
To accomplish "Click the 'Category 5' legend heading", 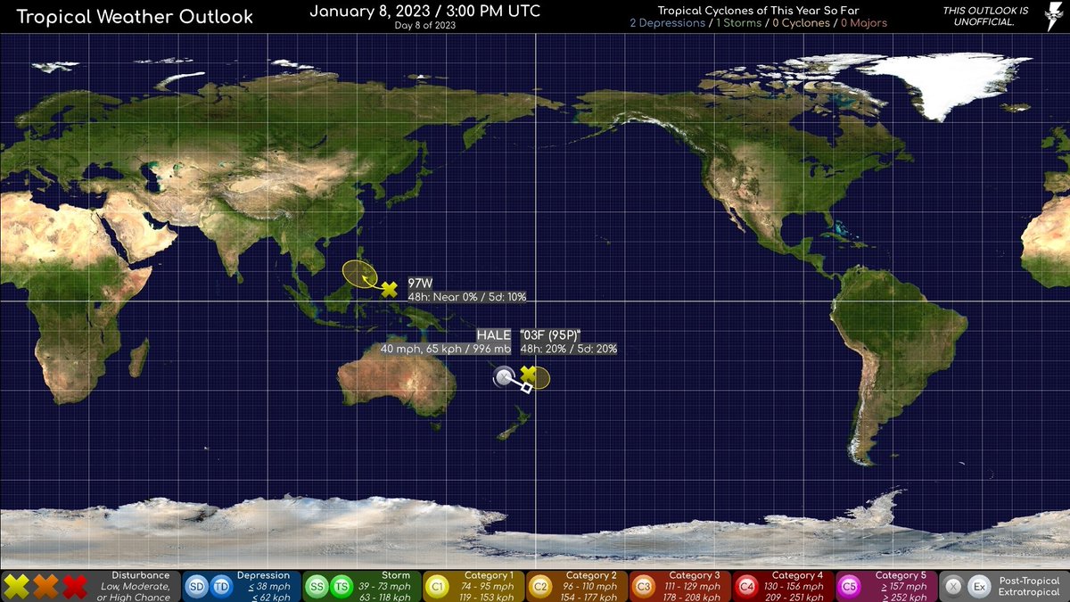I will [x=901, y=576].
